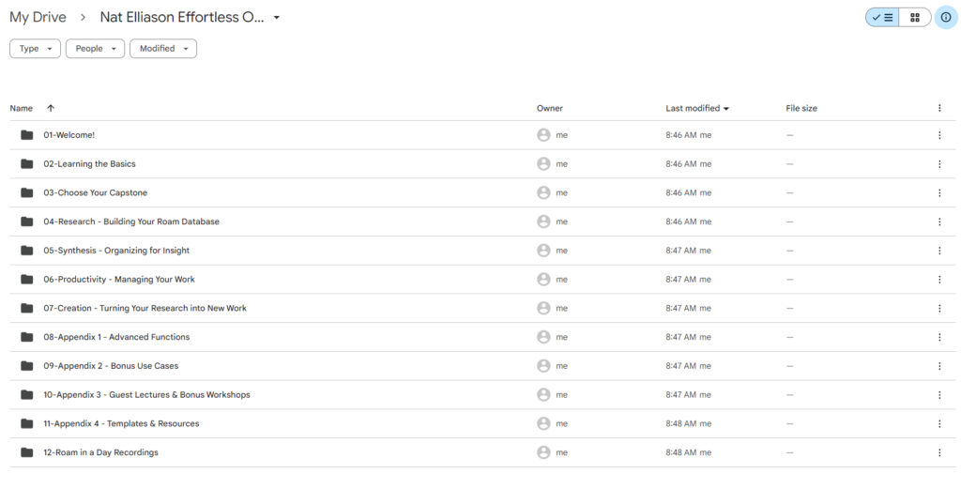The width and height of the screenshot is (961, 489).
Task: Open more actions for 05-Synthesis folder row
Action: point(938,251)
